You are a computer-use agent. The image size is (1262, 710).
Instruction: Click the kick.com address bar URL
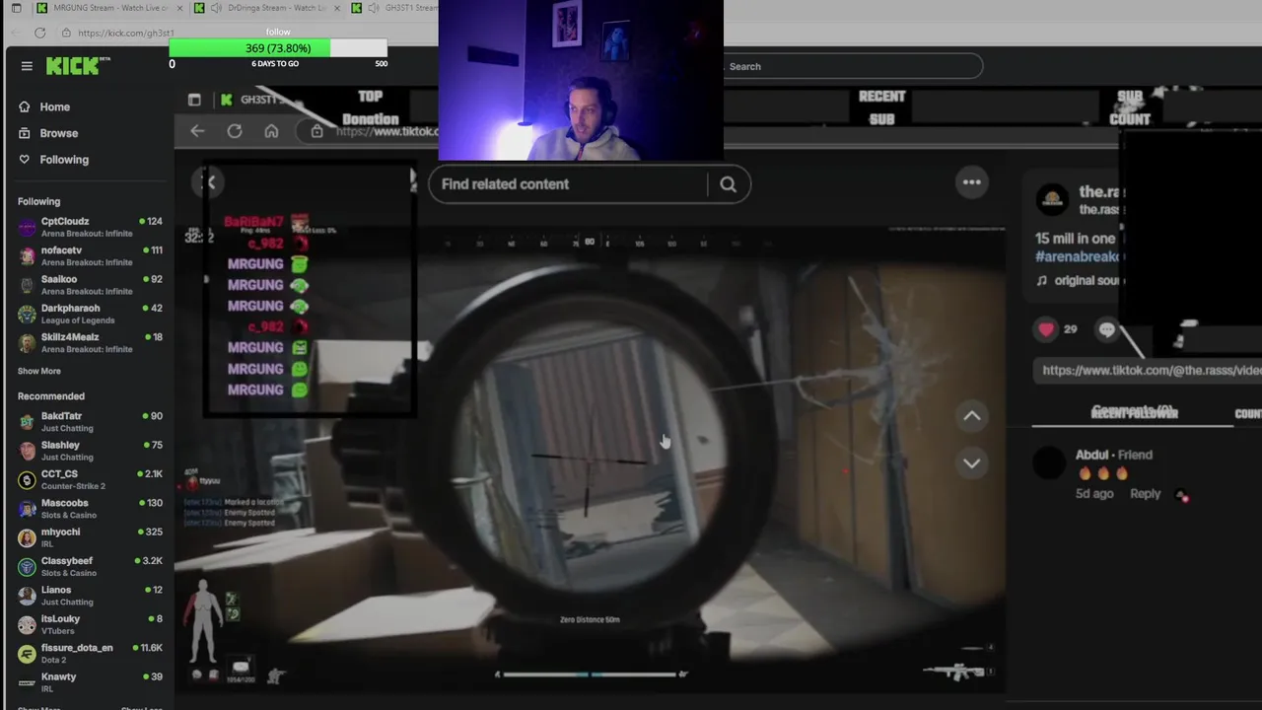(x=125, y=33)
